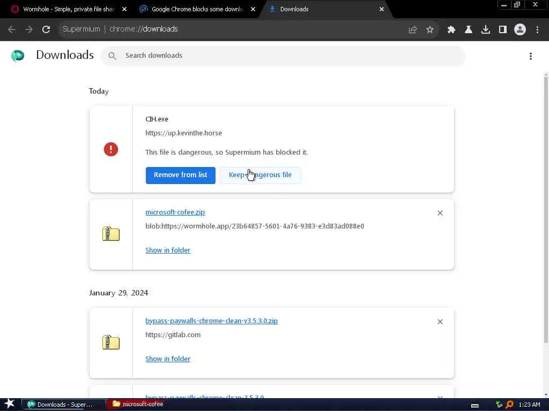The height and width of the screenshot is (411, 549).
Task: Close the Google Chrome blocks tab
Action: (253, 9)
